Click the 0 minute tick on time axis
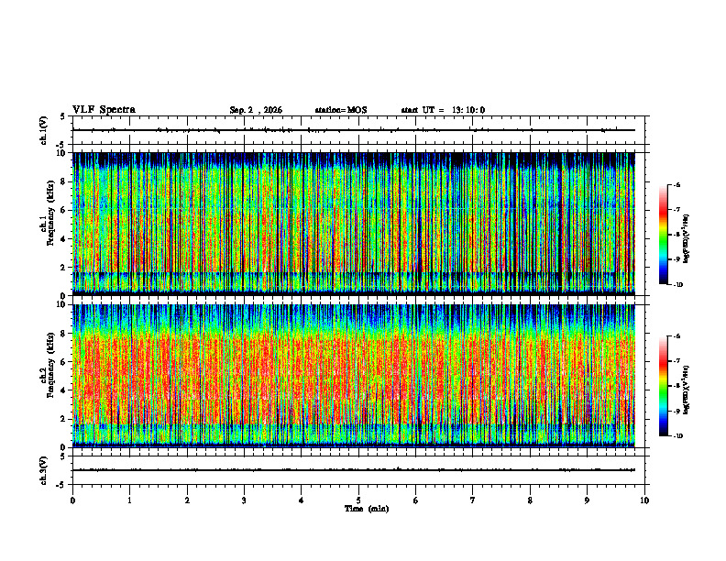 click(72, 500)
